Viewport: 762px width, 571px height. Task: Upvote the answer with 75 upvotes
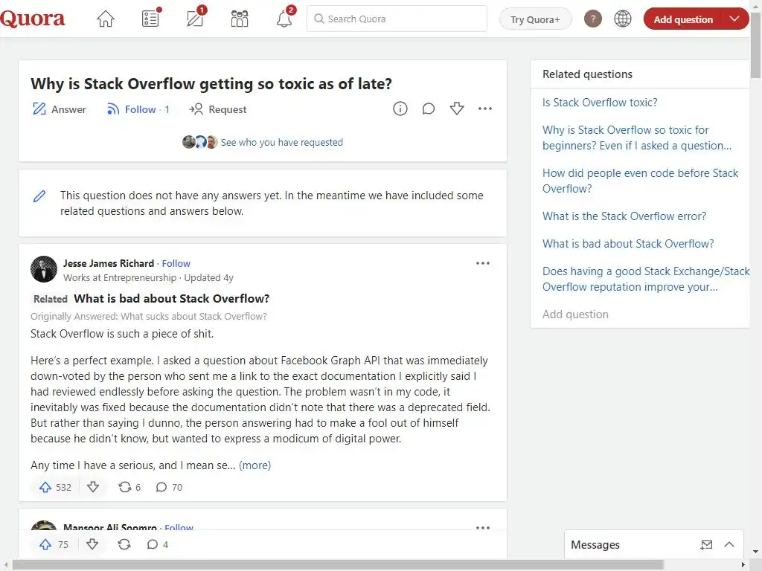pos(54,544)
